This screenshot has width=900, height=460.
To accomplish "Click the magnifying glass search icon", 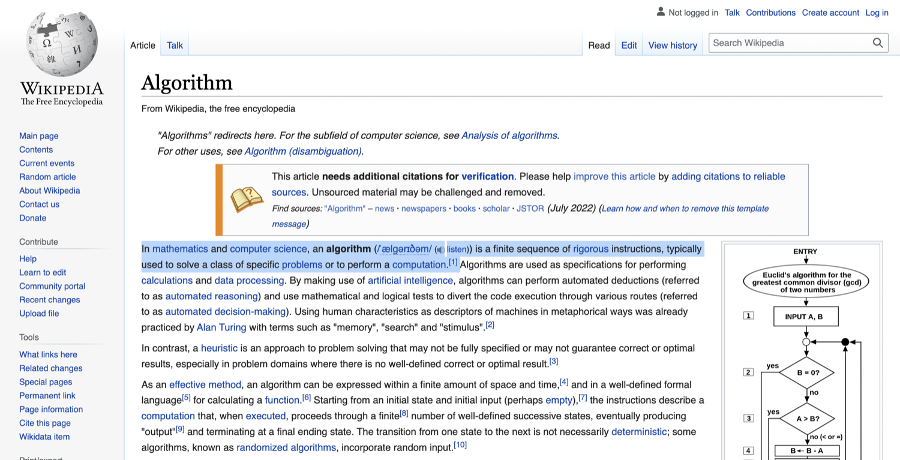I will tap(877, 43).
